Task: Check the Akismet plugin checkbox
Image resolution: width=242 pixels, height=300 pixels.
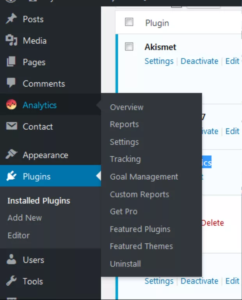Action: click(129, 47)
